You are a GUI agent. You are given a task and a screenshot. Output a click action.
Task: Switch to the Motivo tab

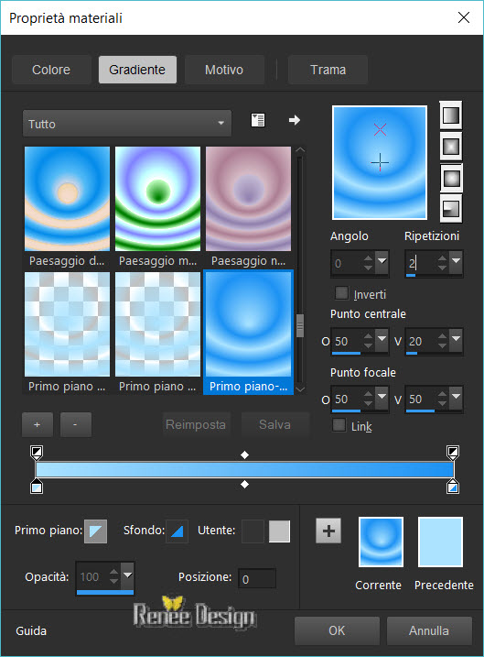pyautogui.click(x=224, y=70)
